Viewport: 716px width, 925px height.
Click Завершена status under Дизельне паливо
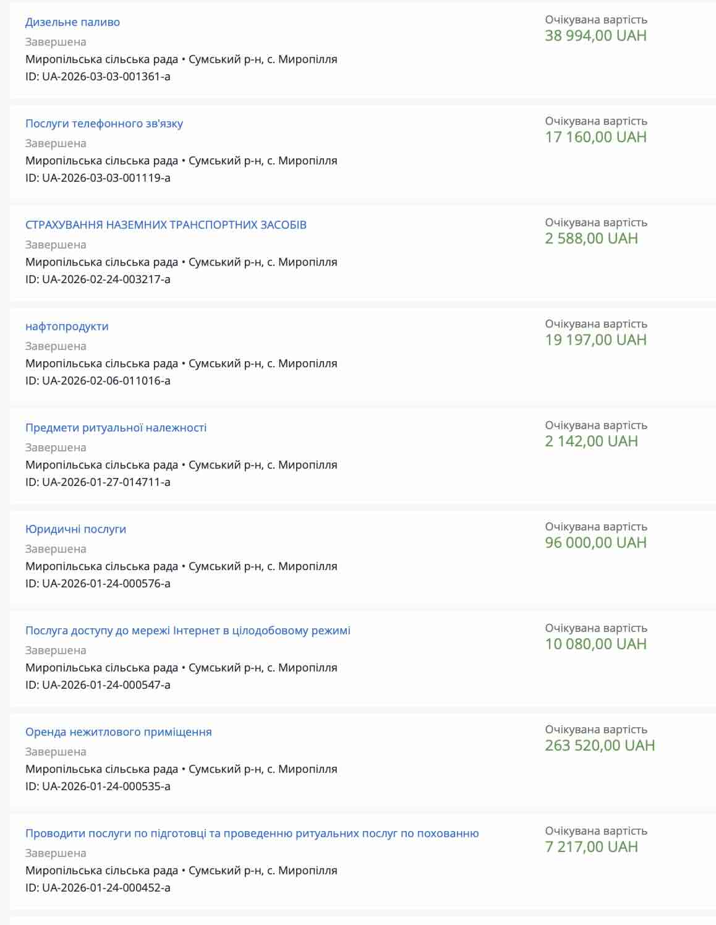(x=56, y=42)
